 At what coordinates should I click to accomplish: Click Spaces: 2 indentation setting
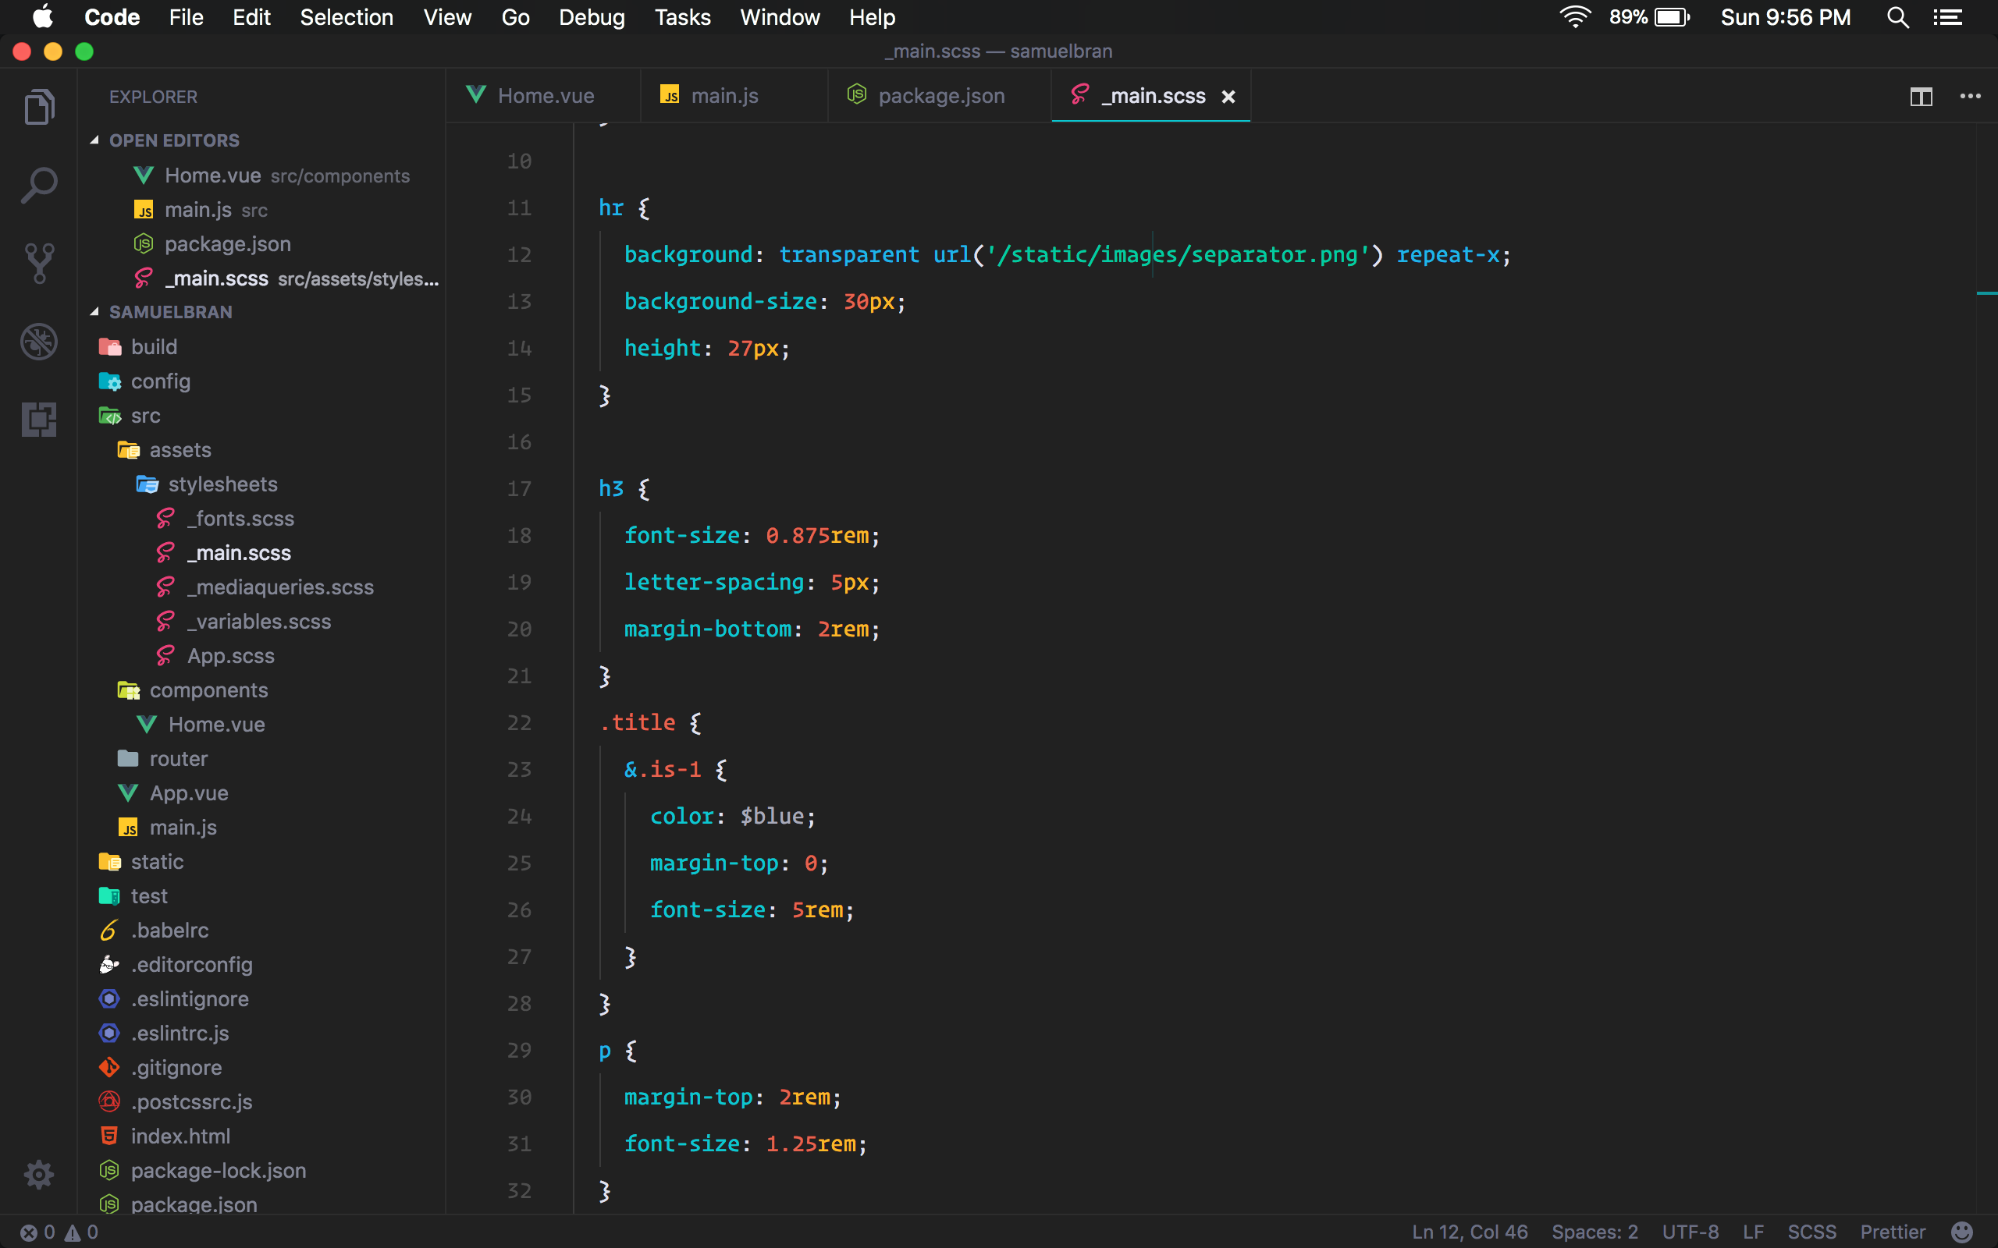1594,1232
